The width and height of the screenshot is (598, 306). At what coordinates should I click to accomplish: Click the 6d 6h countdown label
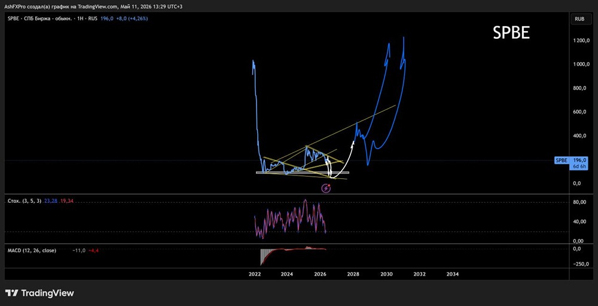[x=580, y=166]
